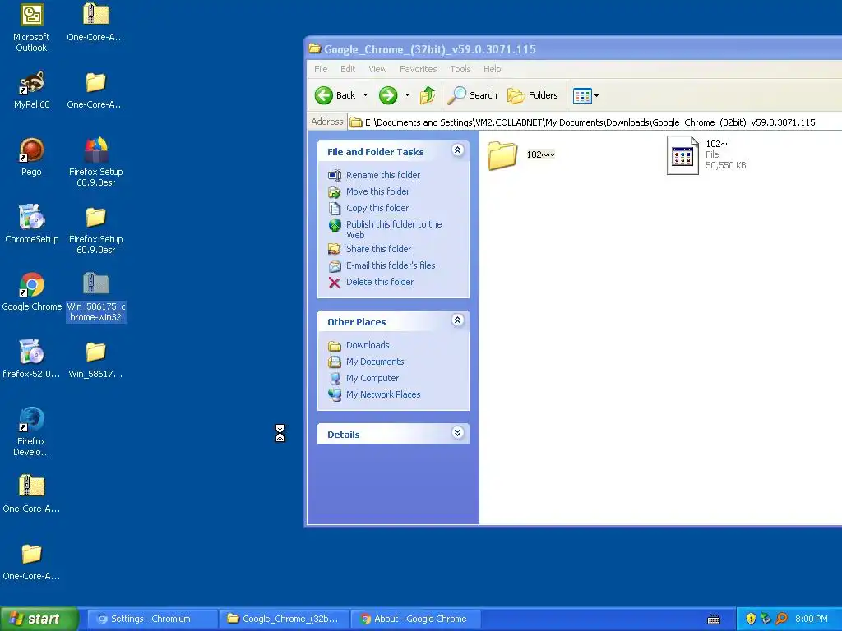Click the Address bar path field
This screenshot has width=842, height=631.
[x=594, y=122]
